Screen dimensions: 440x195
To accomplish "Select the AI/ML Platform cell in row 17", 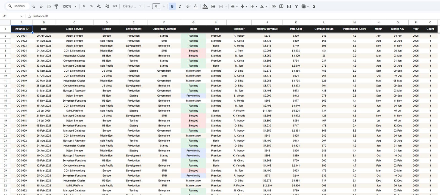I will (x=74, y=111).
